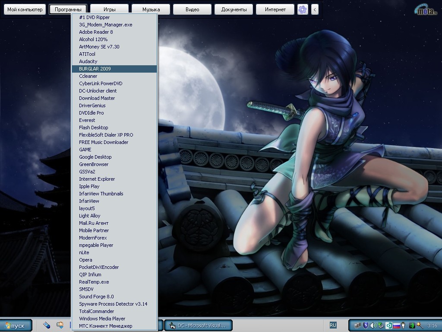Open Mail.Ru Агент
The image size is (442, 332).
(114, 223)
